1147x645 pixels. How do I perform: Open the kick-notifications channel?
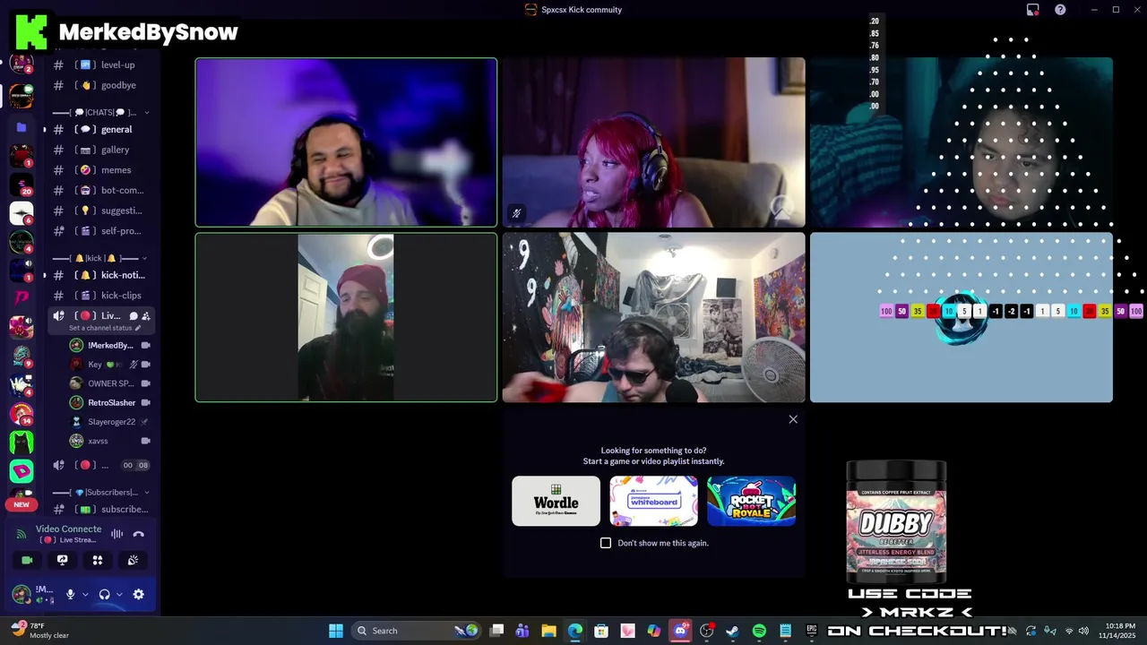pos(102,275)
